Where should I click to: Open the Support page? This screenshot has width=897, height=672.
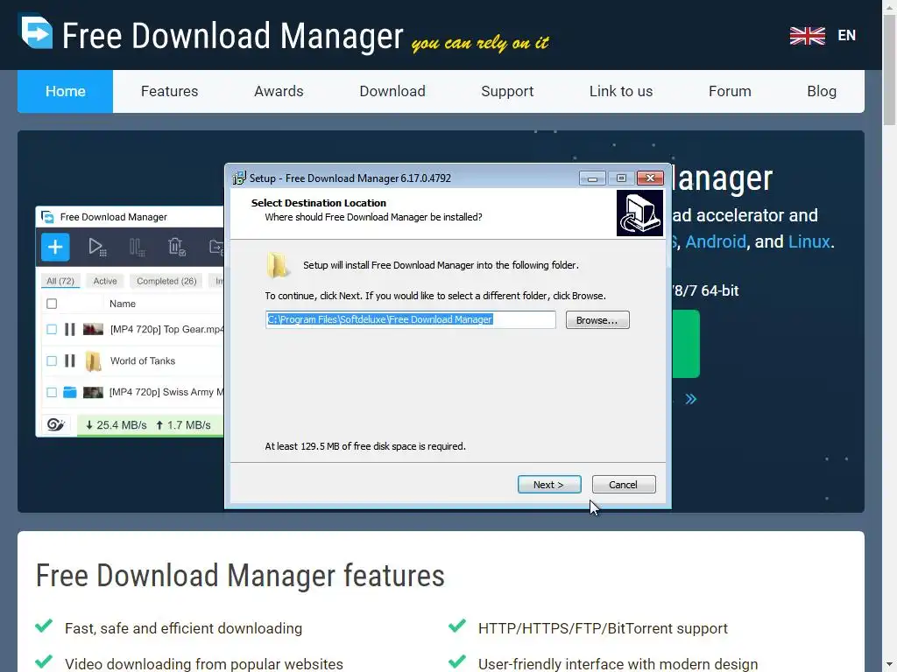tap(507, 91)
